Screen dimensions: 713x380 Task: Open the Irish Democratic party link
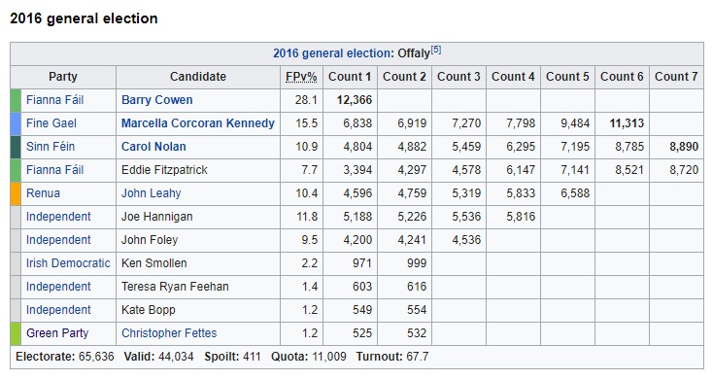point(68,263)
